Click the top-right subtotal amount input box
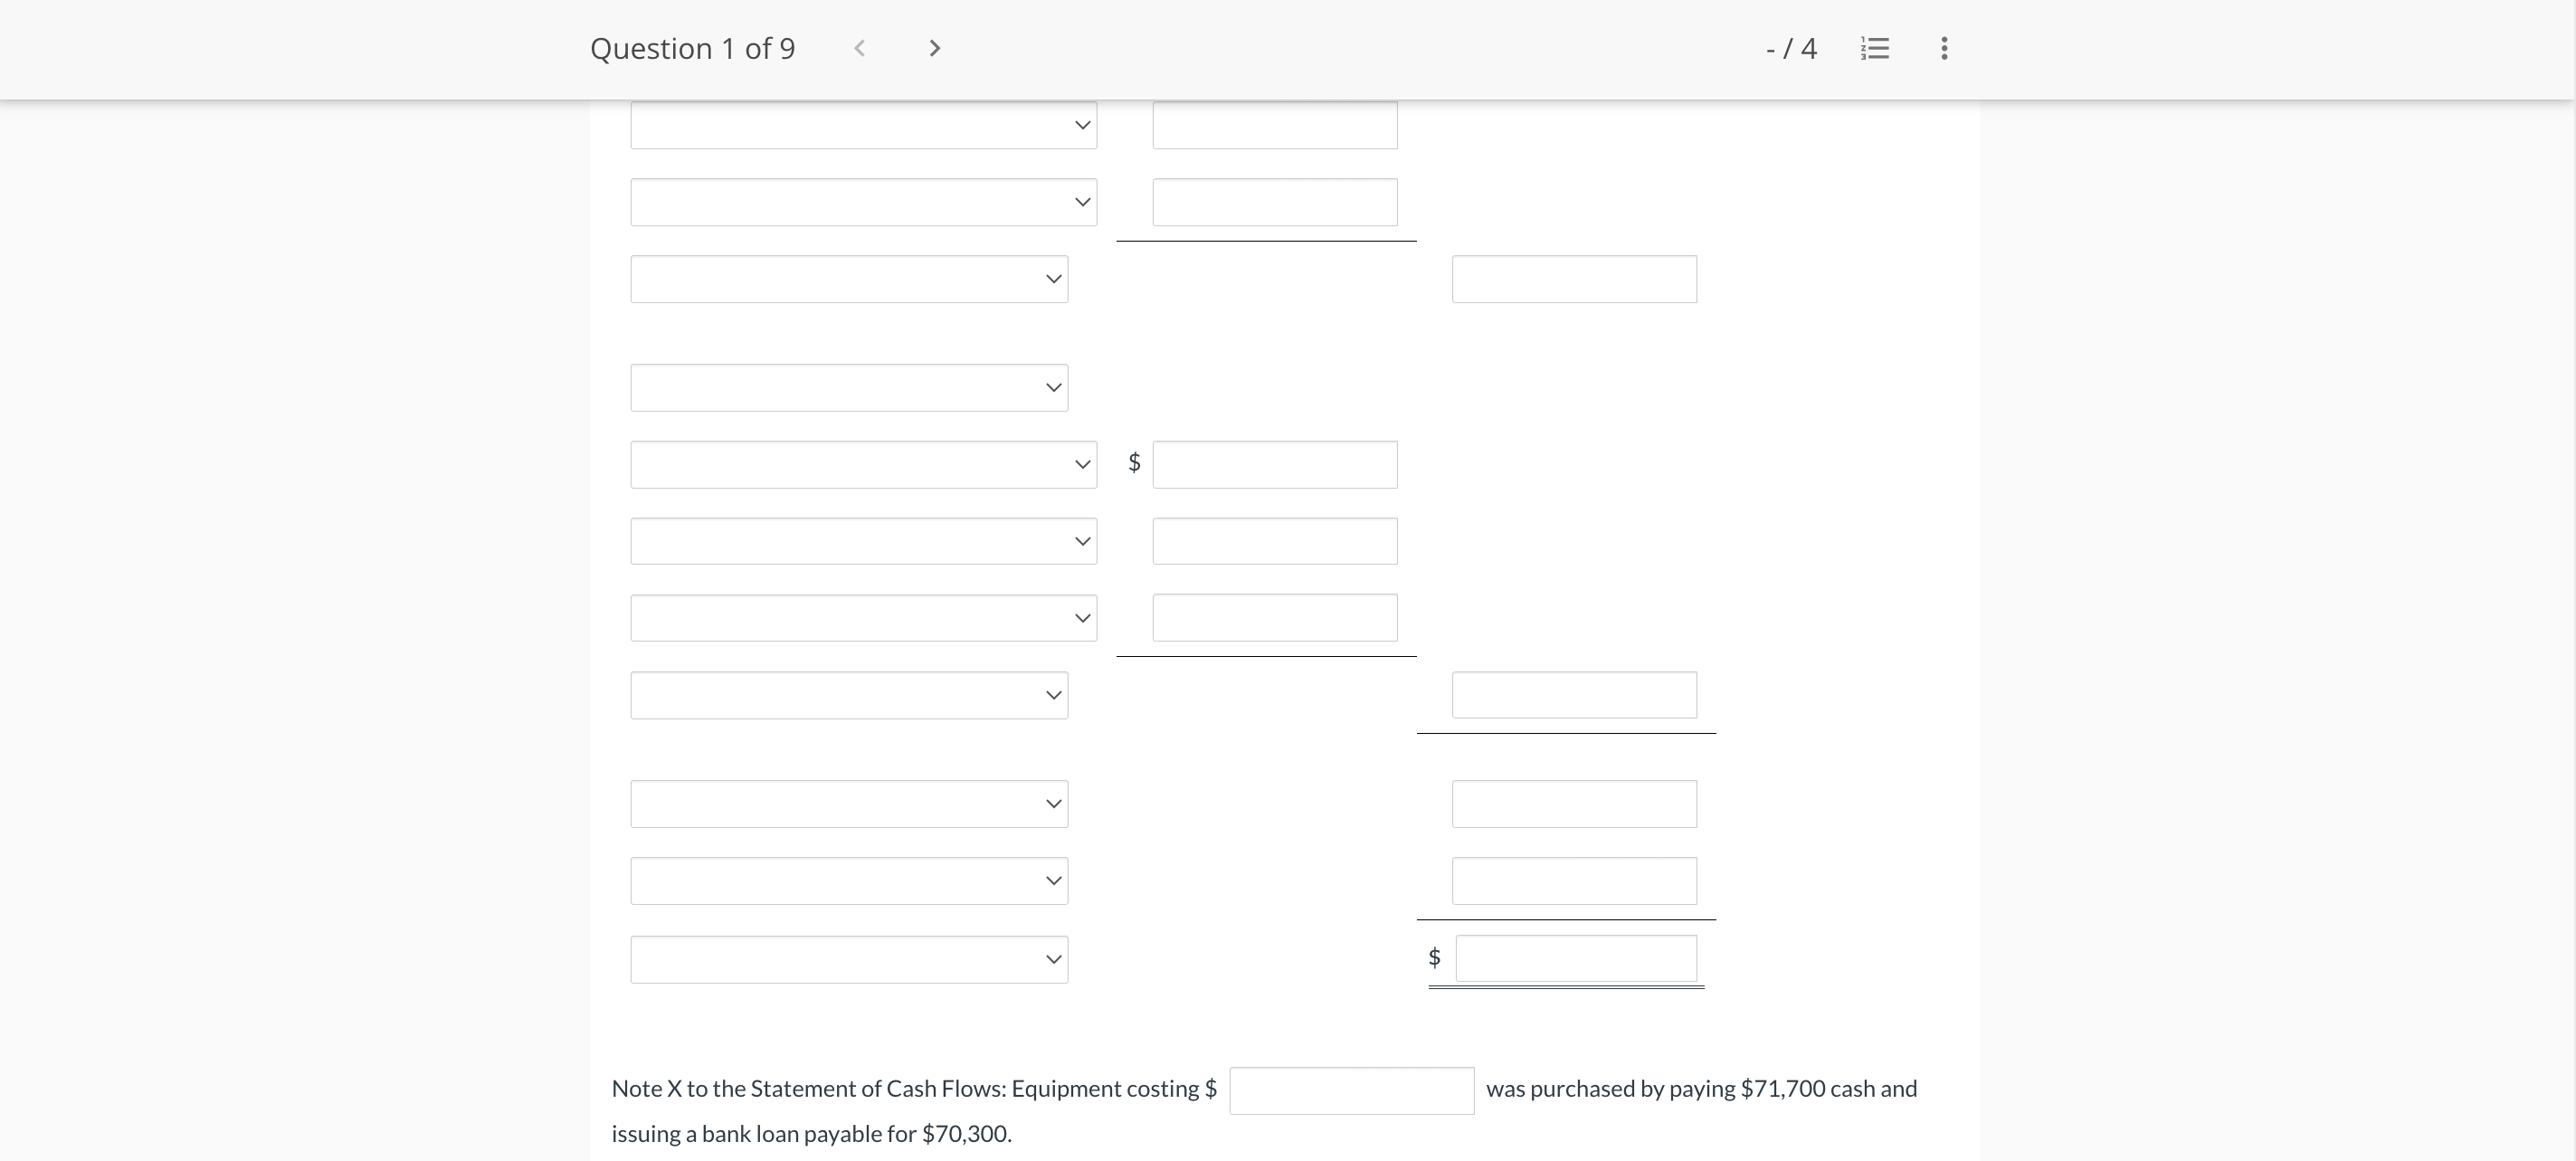This screenshot has width=2576, height=1161. [x=1573, y=278]
